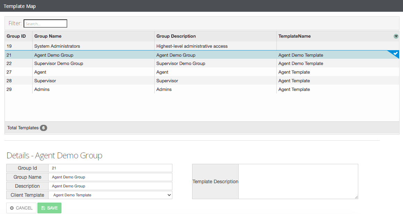Click the CANCEL button
Screen dimensions: 403x214
(22, 208)
